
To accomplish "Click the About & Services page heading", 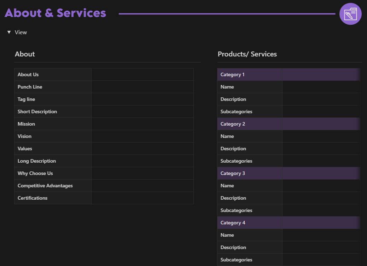I will 55,13.
